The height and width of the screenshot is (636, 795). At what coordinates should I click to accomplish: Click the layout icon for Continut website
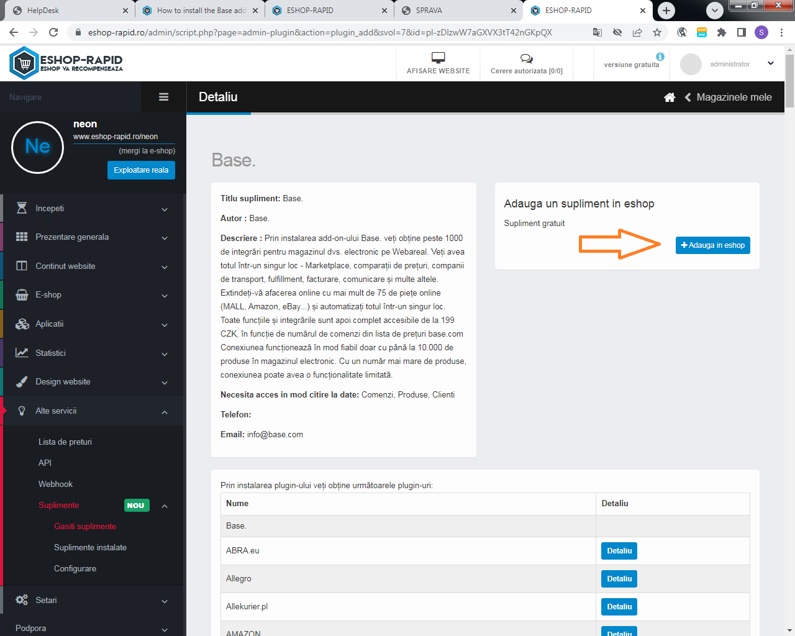coord(22,266)
